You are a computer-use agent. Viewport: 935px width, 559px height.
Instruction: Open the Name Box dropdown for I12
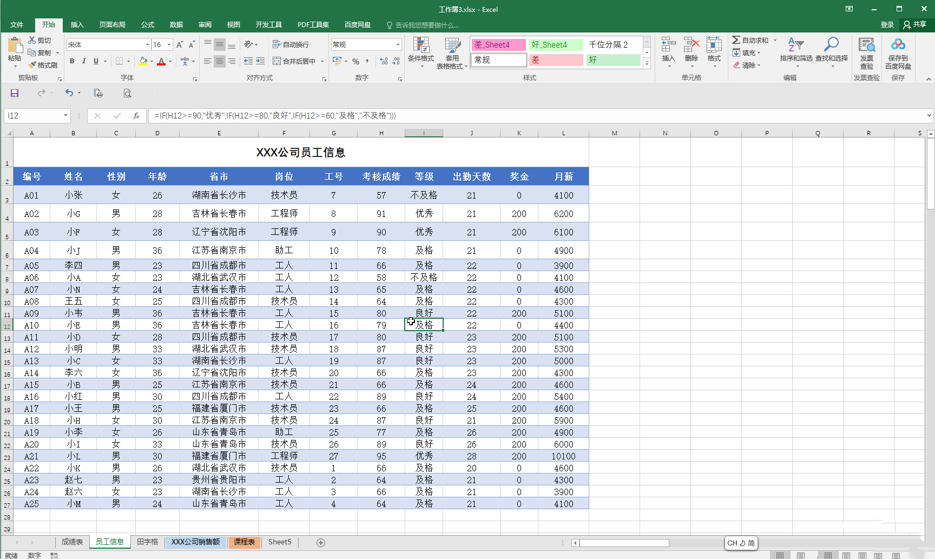(x=65, y=115)
